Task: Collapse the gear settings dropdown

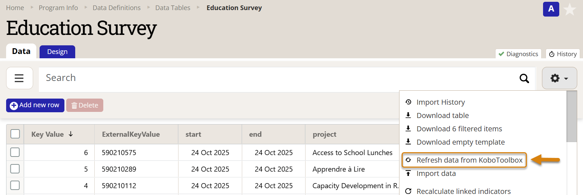Action: 559,78
